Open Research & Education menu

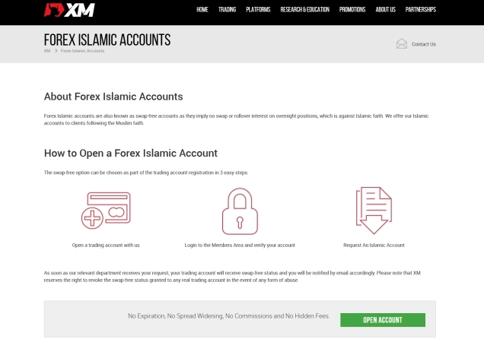click(x=304, y=10)
